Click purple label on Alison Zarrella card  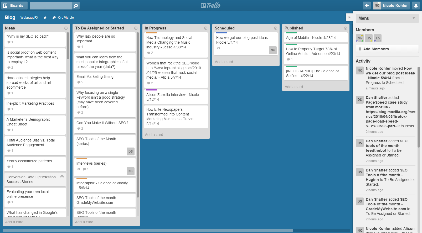pyautogui.click(x=152, y=90)
